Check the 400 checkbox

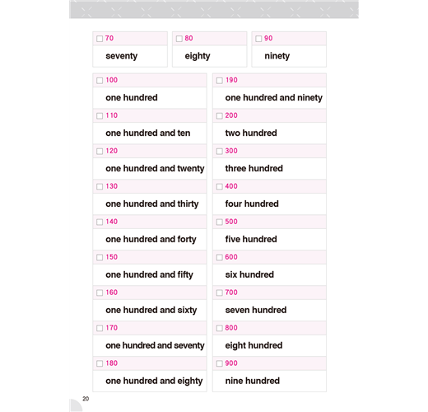[x=220, y=187]
